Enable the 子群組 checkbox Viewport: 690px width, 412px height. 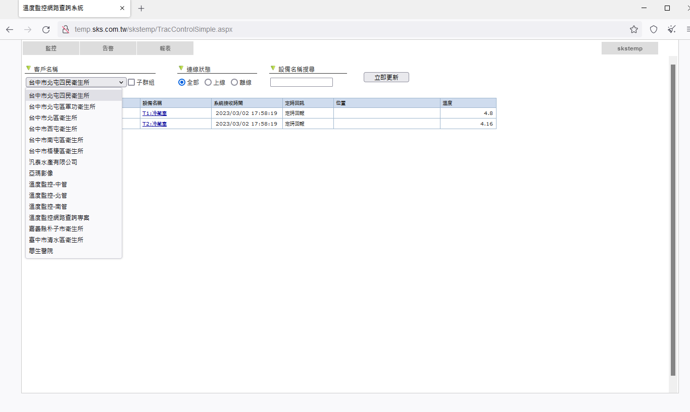131,82
